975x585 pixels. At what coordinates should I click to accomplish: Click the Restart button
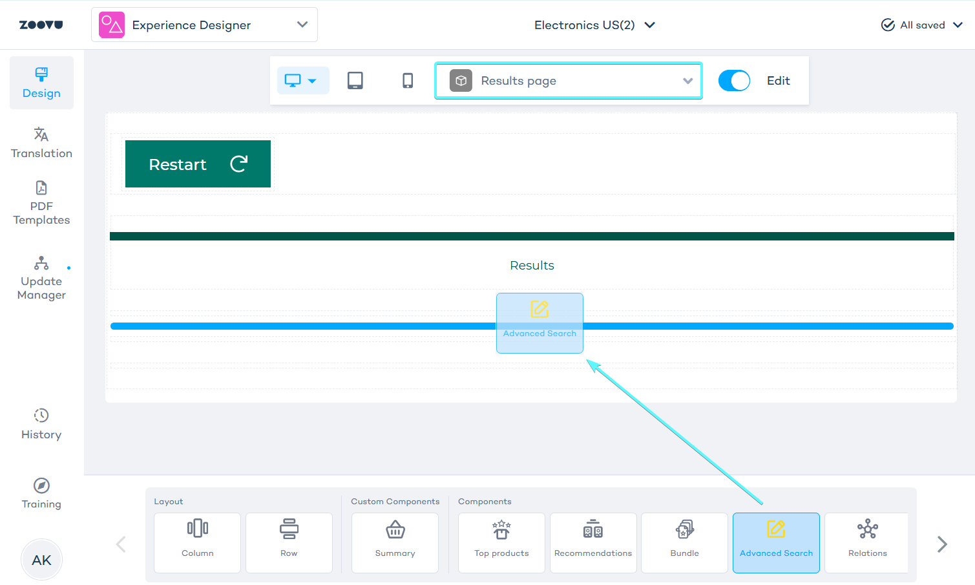pos(198,164)
